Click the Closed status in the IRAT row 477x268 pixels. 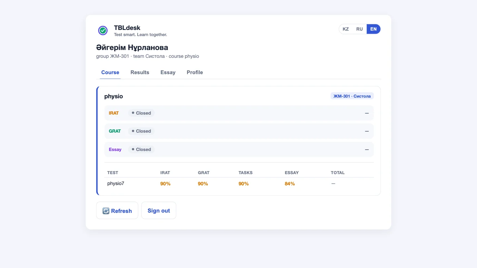pos(141,113)
